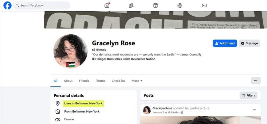Viewport: 267px width, 124px height.
Task: Expand the More dropdown tab
Action: 137,81
